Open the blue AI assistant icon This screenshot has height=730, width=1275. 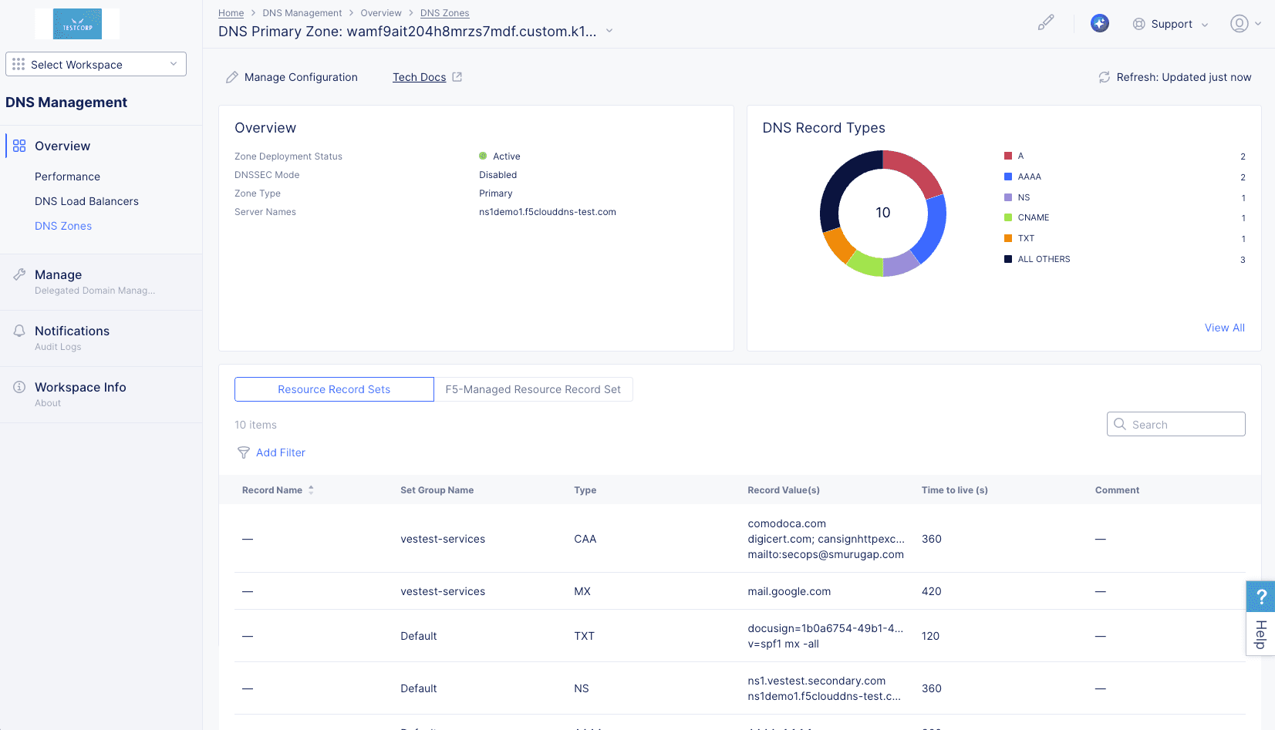click(1100, 23)
